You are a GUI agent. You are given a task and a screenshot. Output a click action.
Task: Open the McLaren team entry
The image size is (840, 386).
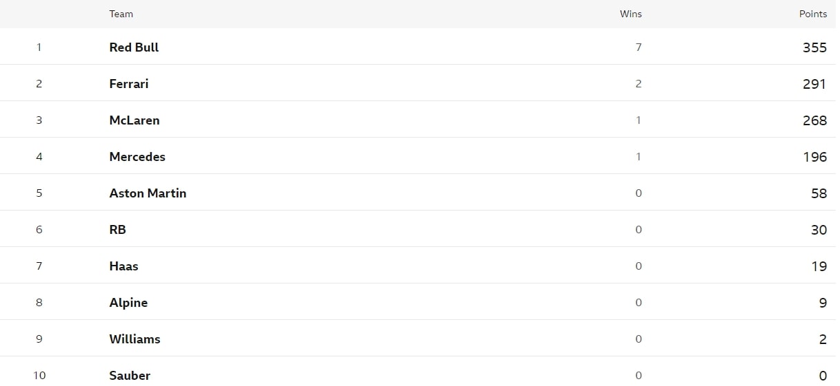[x=134, y=120]
